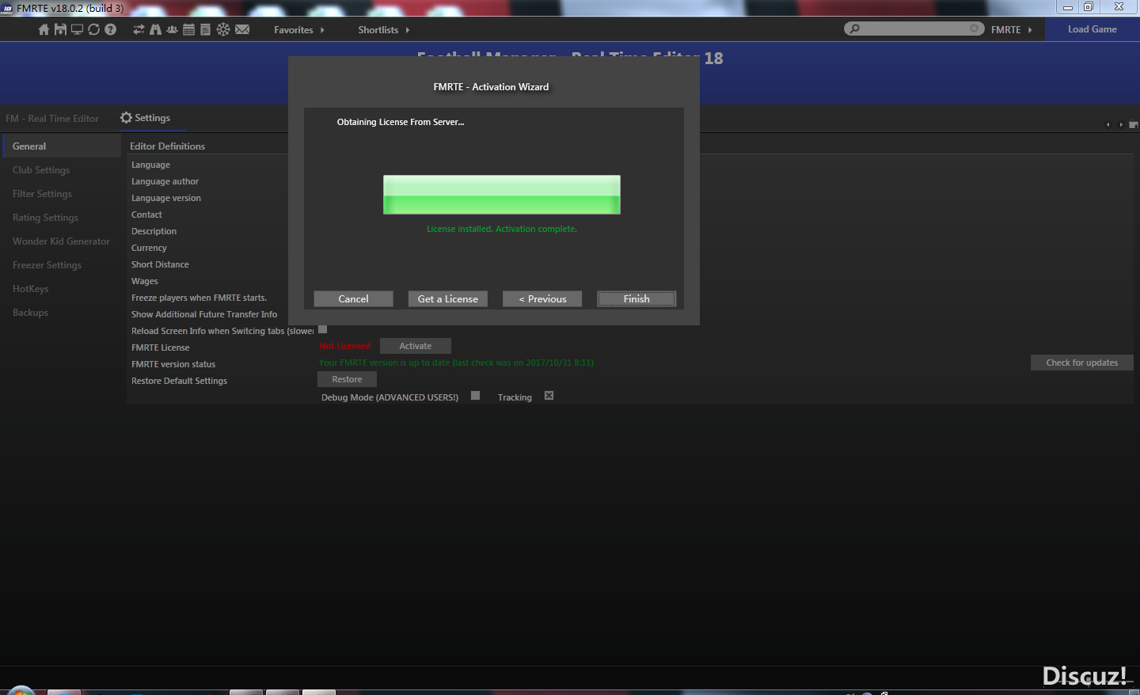This screenshot has height=695, width=1140.
Task: Toggle the Tracking checkbox
Action: 549,395
